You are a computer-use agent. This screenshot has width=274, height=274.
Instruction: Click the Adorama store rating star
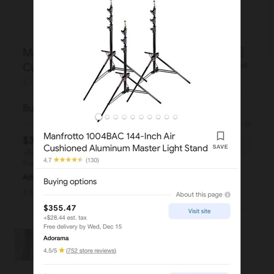pyautogui.click(x=61, y=250)
